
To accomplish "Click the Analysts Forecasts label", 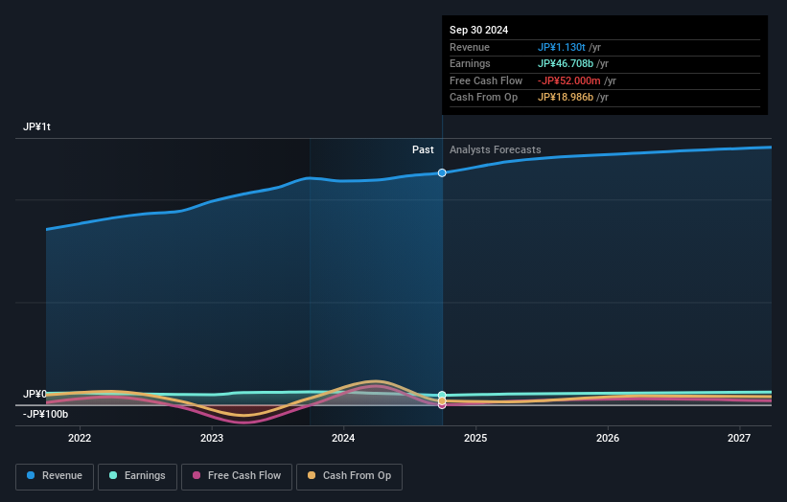I will (496, 150).
